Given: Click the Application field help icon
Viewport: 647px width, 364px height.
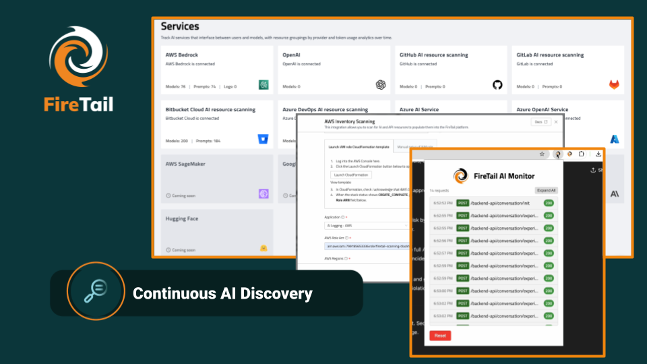Looking at the screenshot, I should 343,217.
